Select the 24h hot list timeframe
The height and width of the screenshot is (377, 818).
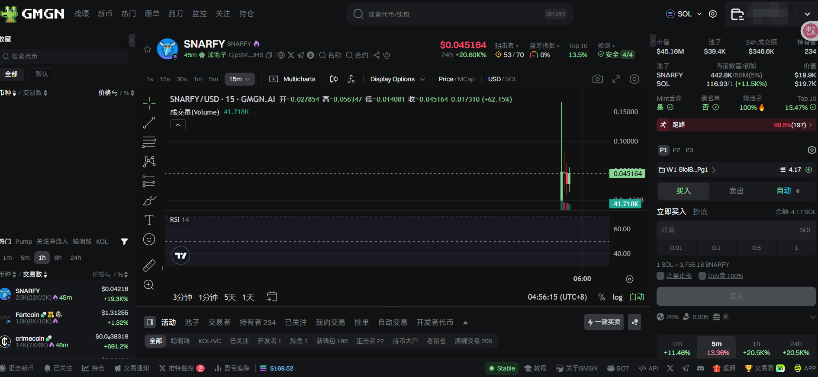point(76,258)
